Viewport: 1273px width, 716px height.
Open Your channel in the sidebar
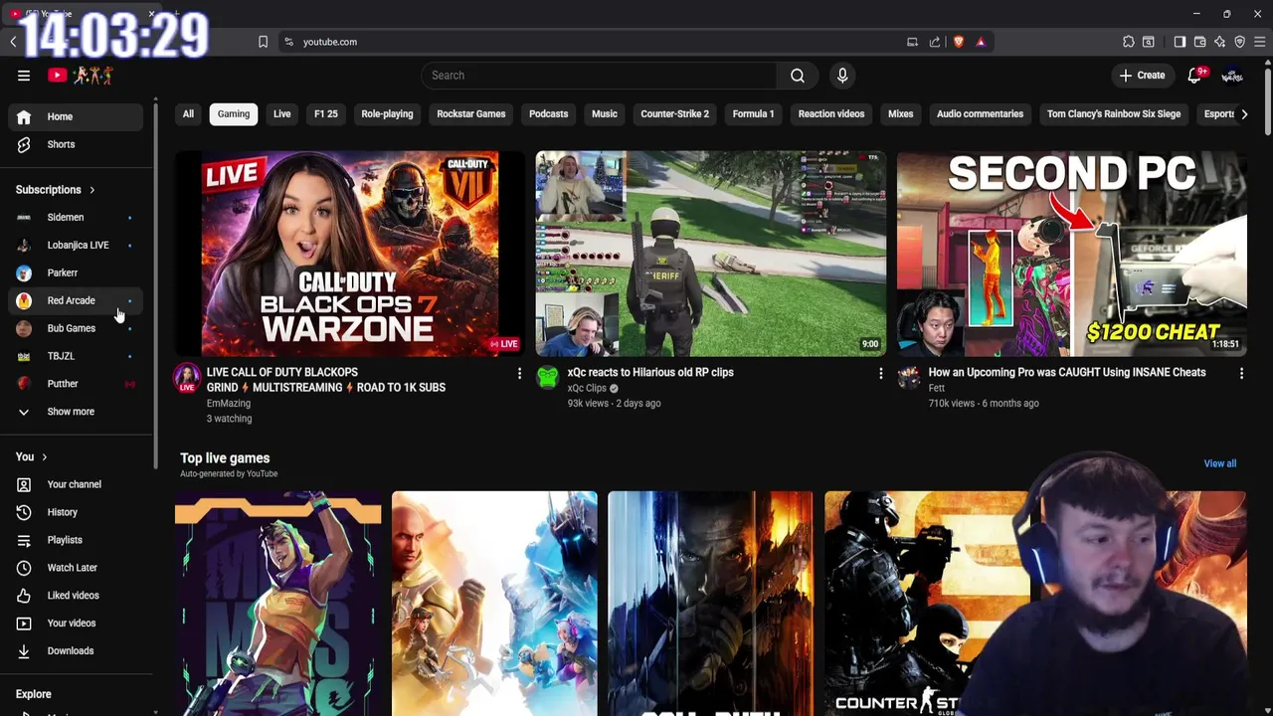76,484
